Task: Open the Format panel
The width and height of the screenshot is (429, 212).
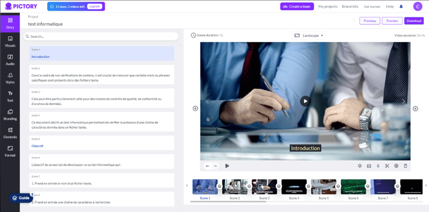Action: [10, 152]
